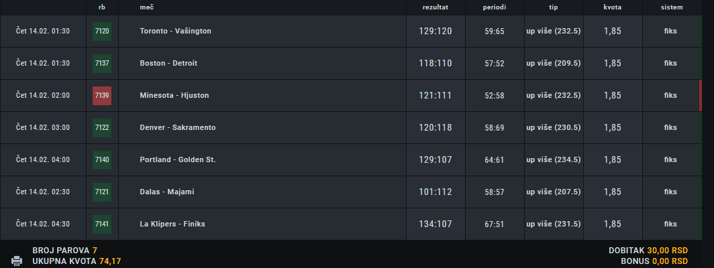Image resolution: width=714 pixels, height=268 pixels.
Task: Click the red 7139 match number badge
Action: pos(102,96)
